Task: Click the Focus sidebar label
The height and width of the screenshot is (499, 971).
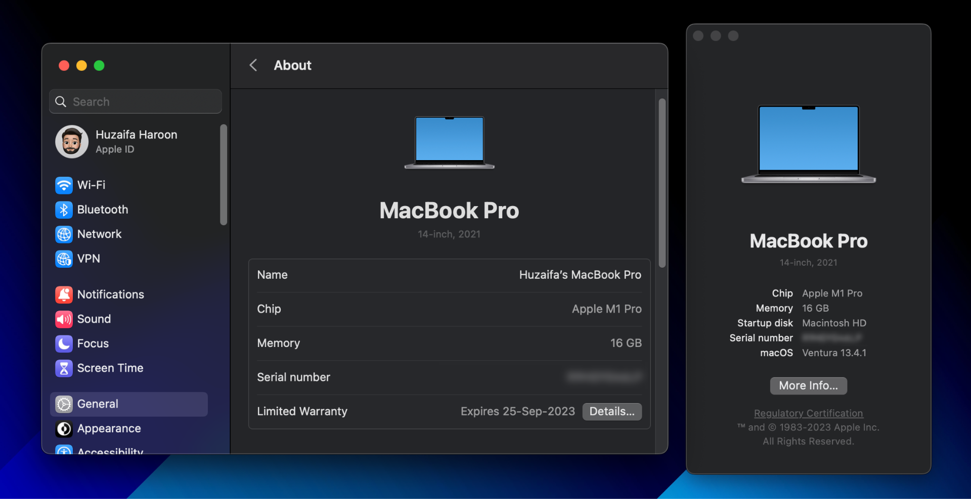Action: [x=93, y=343]
